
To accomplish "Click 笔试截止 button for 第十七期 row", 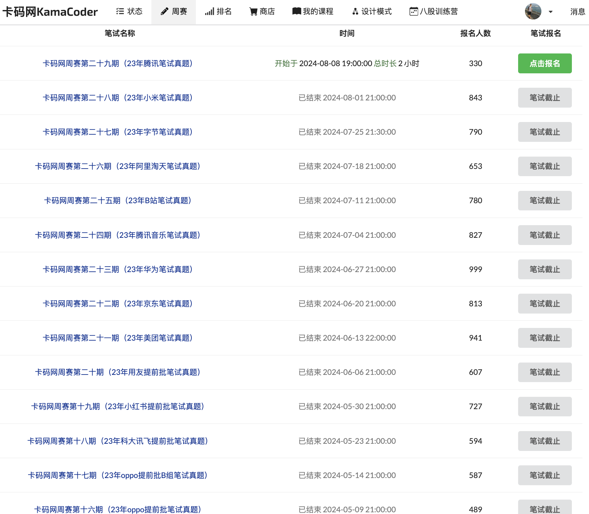I will (545, 475).
